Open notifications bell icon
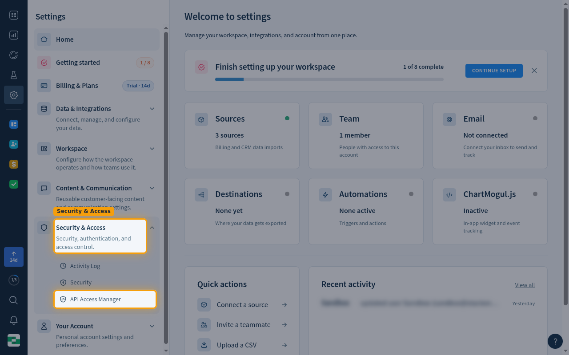 (x=14, y=320)
